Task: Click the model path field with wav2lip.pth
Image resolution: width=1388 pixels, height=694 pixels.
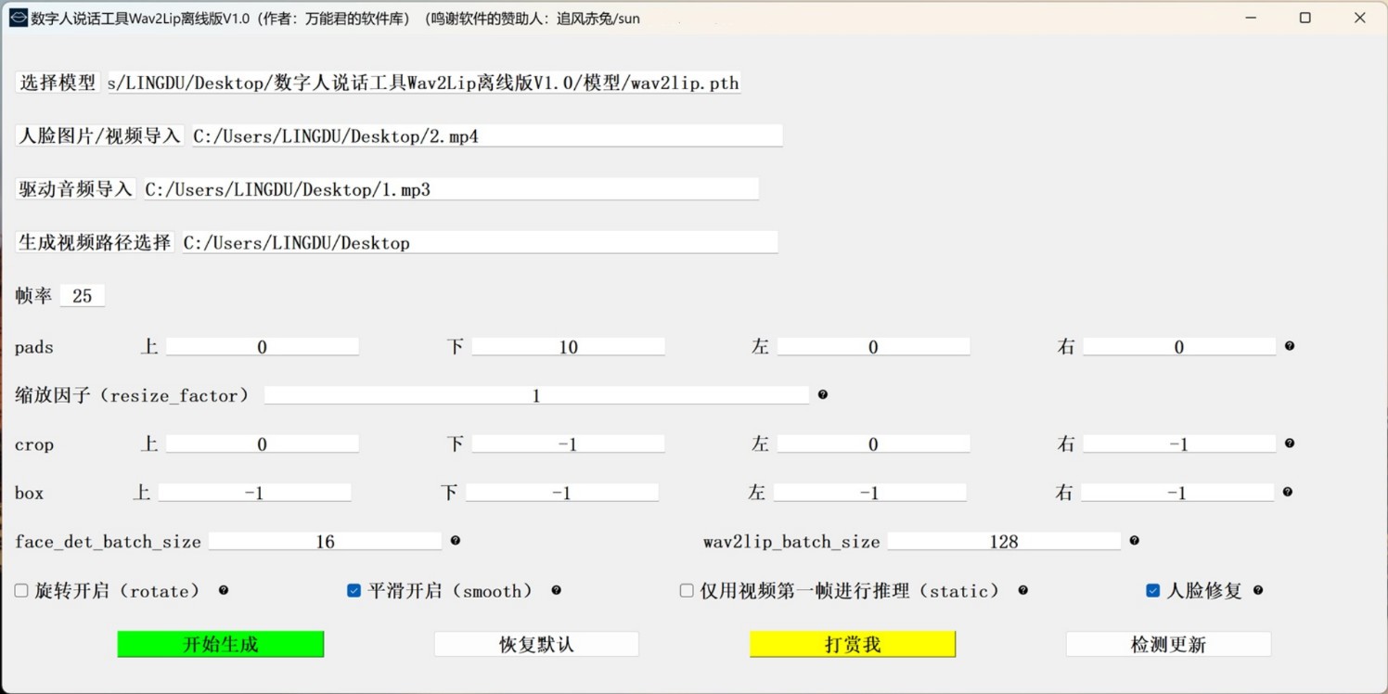Action: [424, 83]
